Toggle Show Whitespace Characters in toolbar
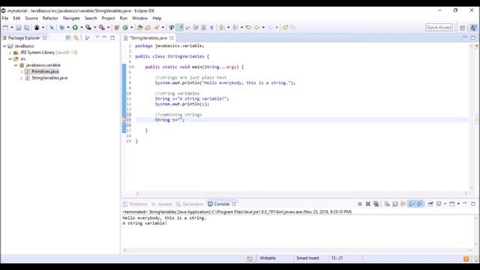 point(211,28)
